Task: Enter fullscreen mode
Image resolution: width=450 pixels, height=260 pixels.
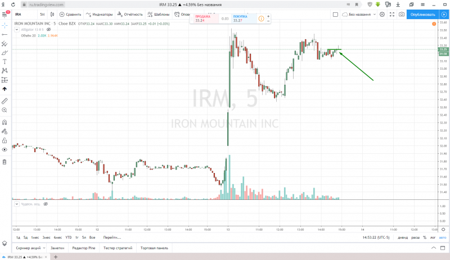Action: (x=392, y=15)
